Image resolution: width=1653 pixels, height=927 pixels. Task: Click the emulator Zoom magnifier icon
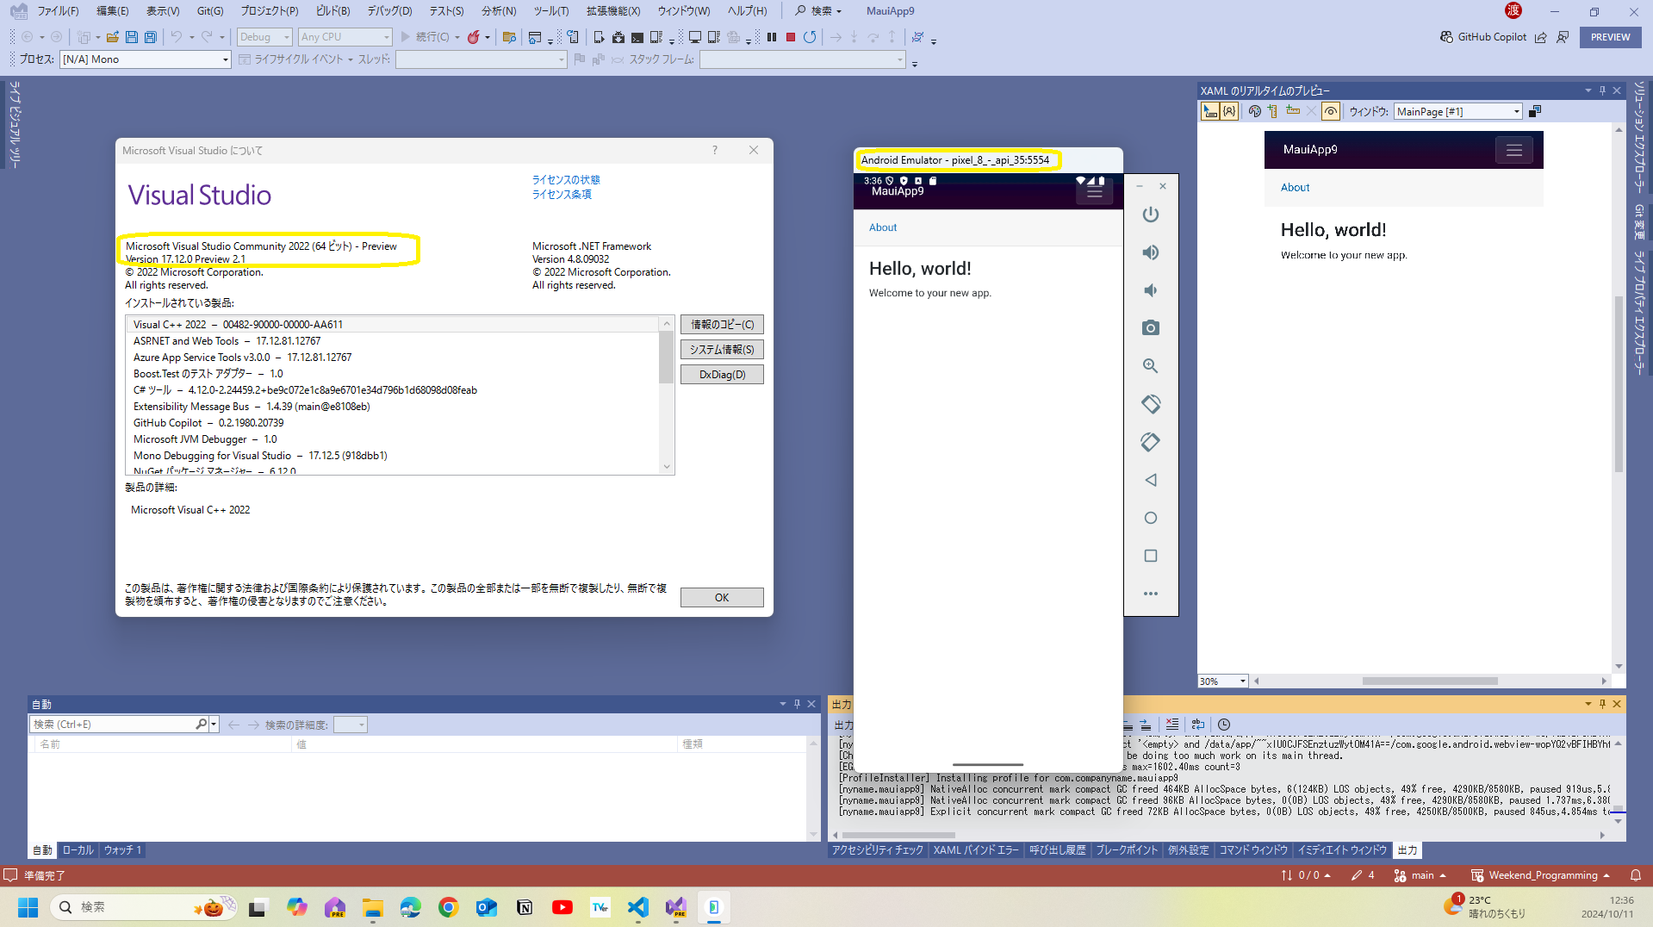pyautogui.click(x=1151, y=366)
